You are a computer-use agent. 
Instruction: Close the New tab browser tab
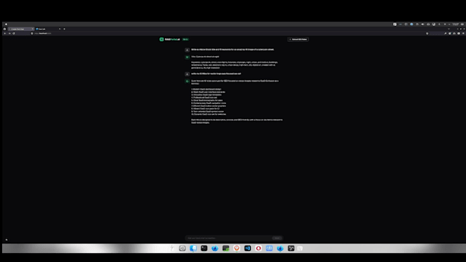(60, 29)
